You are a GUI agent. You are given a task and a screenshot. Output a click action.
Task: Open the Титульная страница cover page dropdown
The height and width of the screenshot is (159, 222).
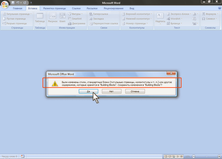pyautogui.click(x=17, y=14)
